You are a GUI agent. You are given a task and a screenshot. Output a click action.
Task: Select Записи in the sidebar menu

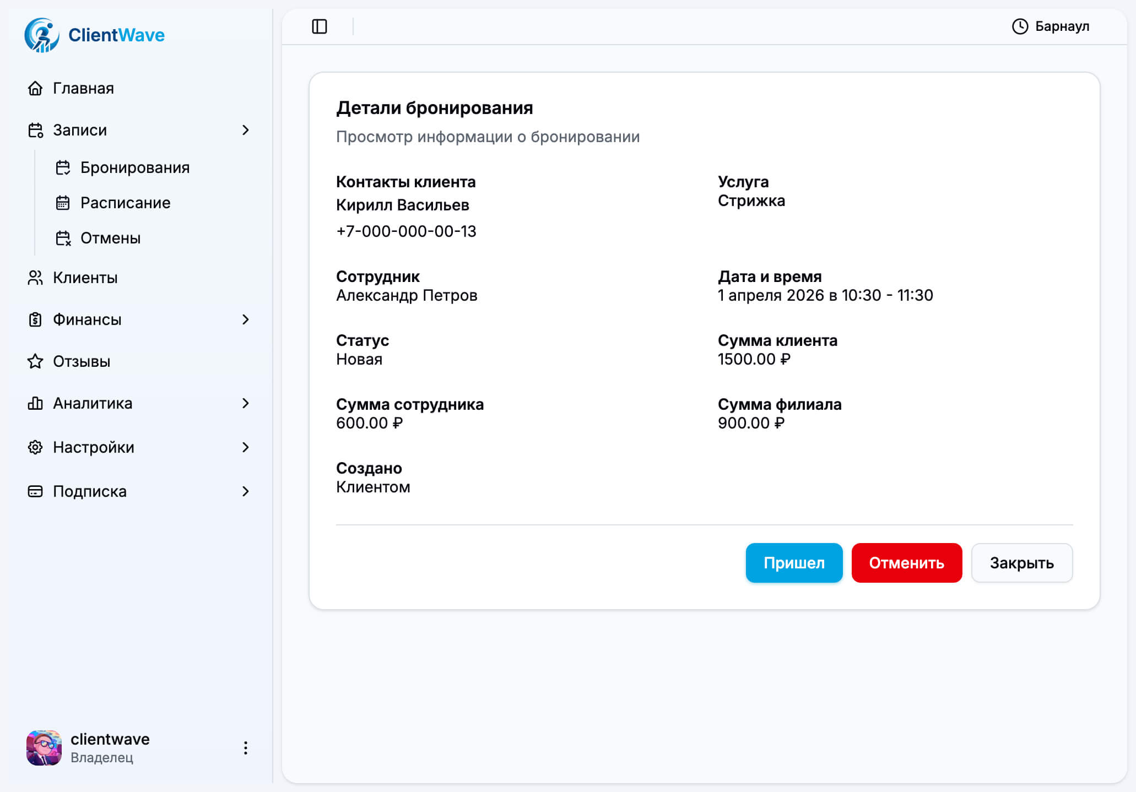coord(79,130)
